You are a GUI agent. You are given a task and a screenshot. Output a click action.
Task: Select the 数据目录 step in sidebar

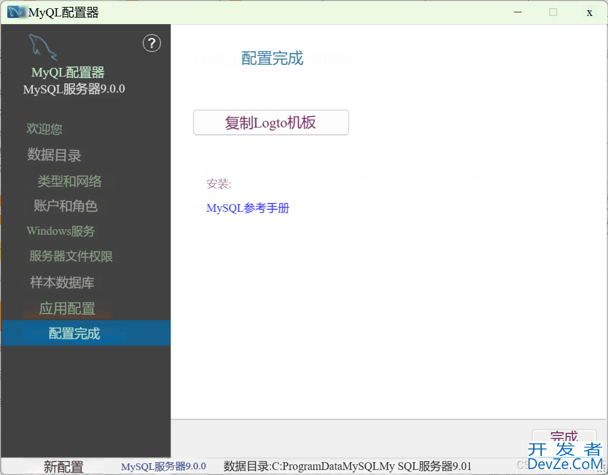pos(54,155)
